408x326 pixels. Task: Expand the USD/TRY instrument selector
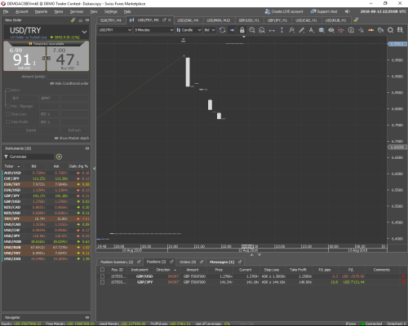pyautogui.click(x=84, y=32)
